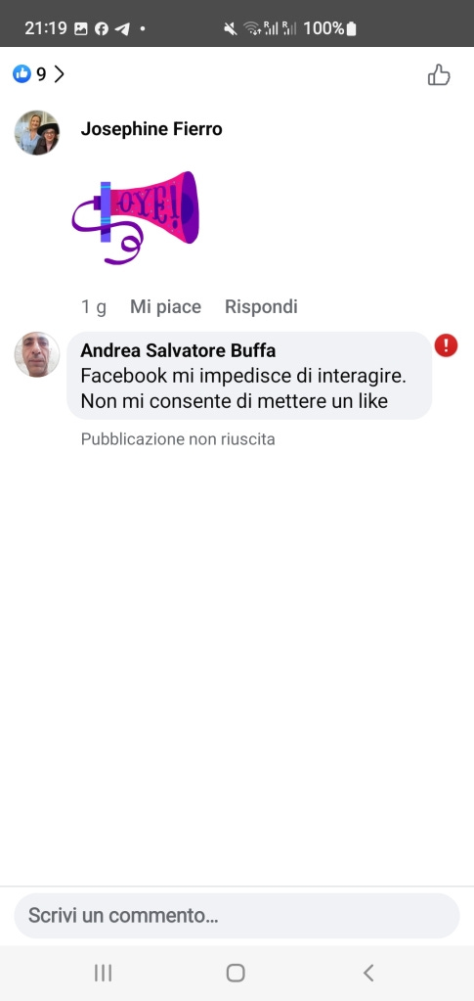This screenshot has width=474, height=1001.
Task: Tap the Pubblicazione non riuscita message
Action: 178,439
